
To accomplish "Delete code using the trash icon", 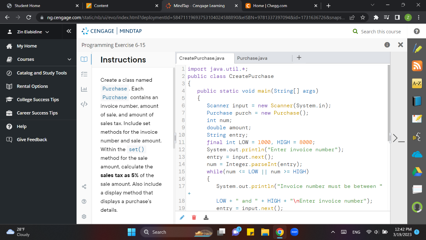I will click(193, 217).
